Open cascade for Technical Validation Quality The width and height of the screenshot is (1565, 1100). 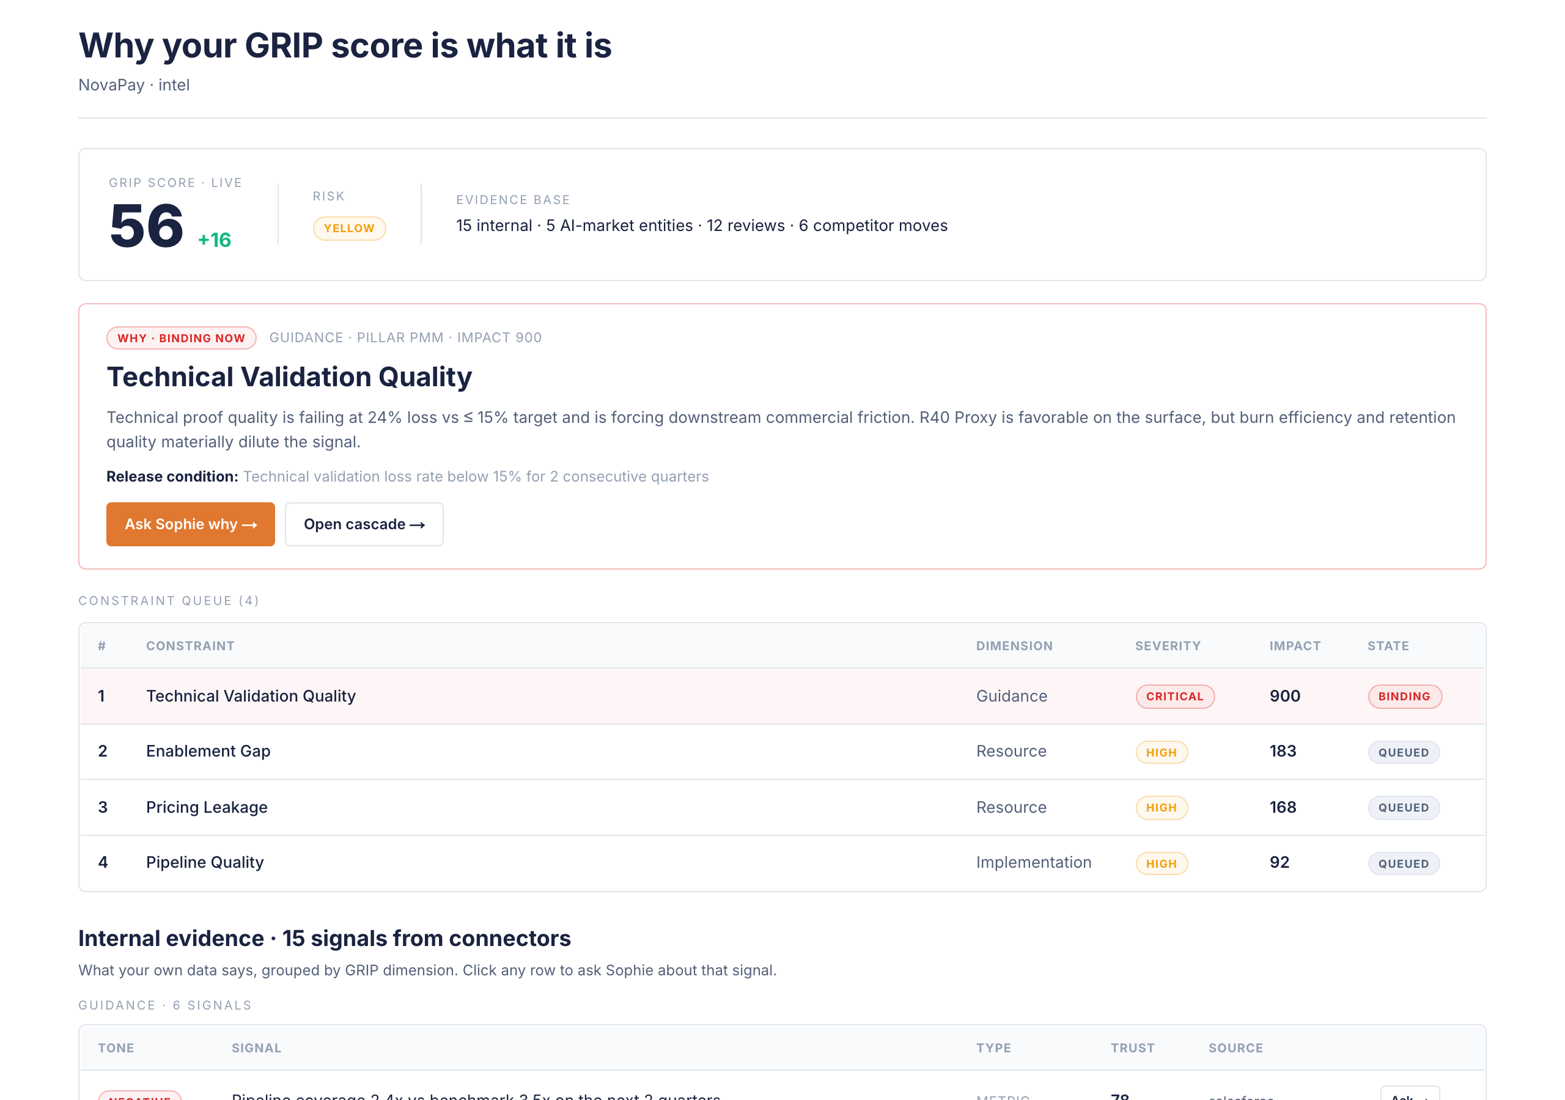tap(364, 524)
